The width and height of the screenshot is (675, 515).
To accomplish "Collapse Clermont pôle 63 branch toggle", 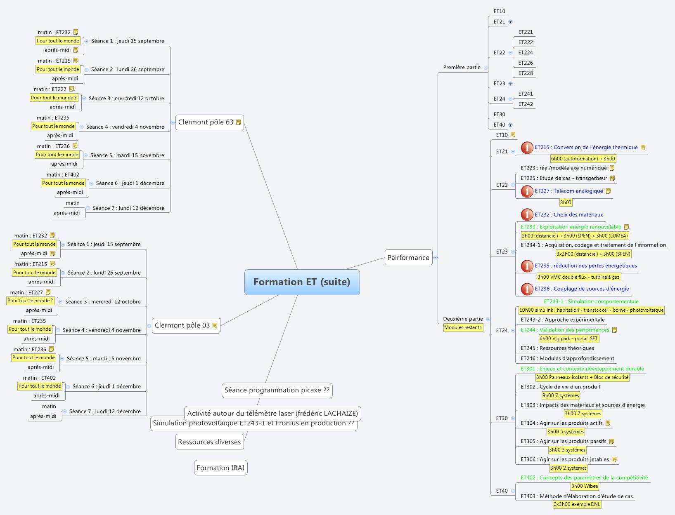I will [173, 122].
